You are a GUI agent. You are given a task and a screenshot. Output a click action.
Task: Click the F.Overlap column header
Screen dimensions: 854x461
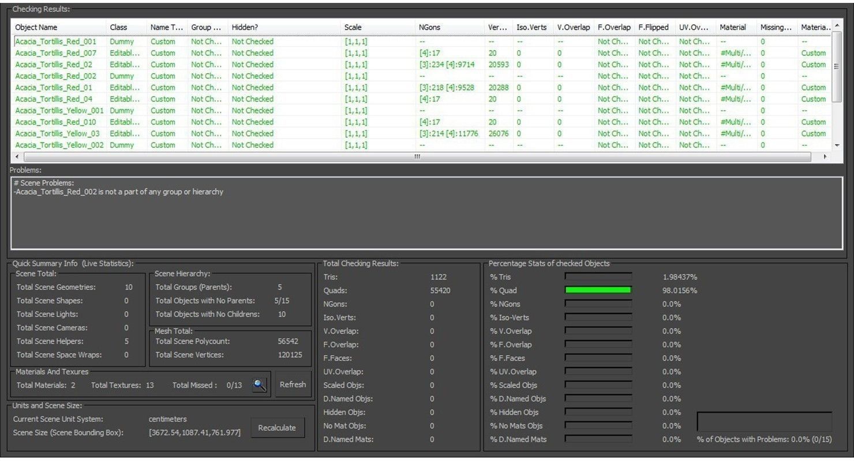[x=614, y=27]
